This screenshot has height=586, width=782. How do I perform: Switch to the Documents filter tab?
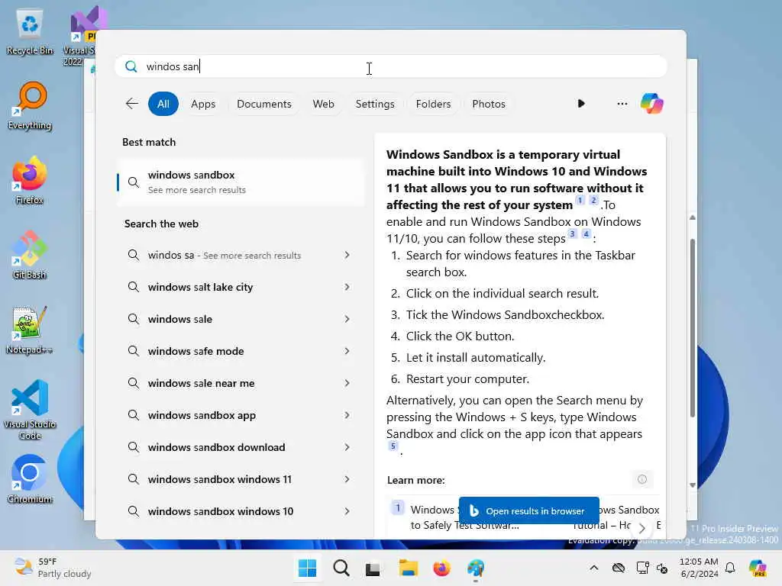coord(263,104)
